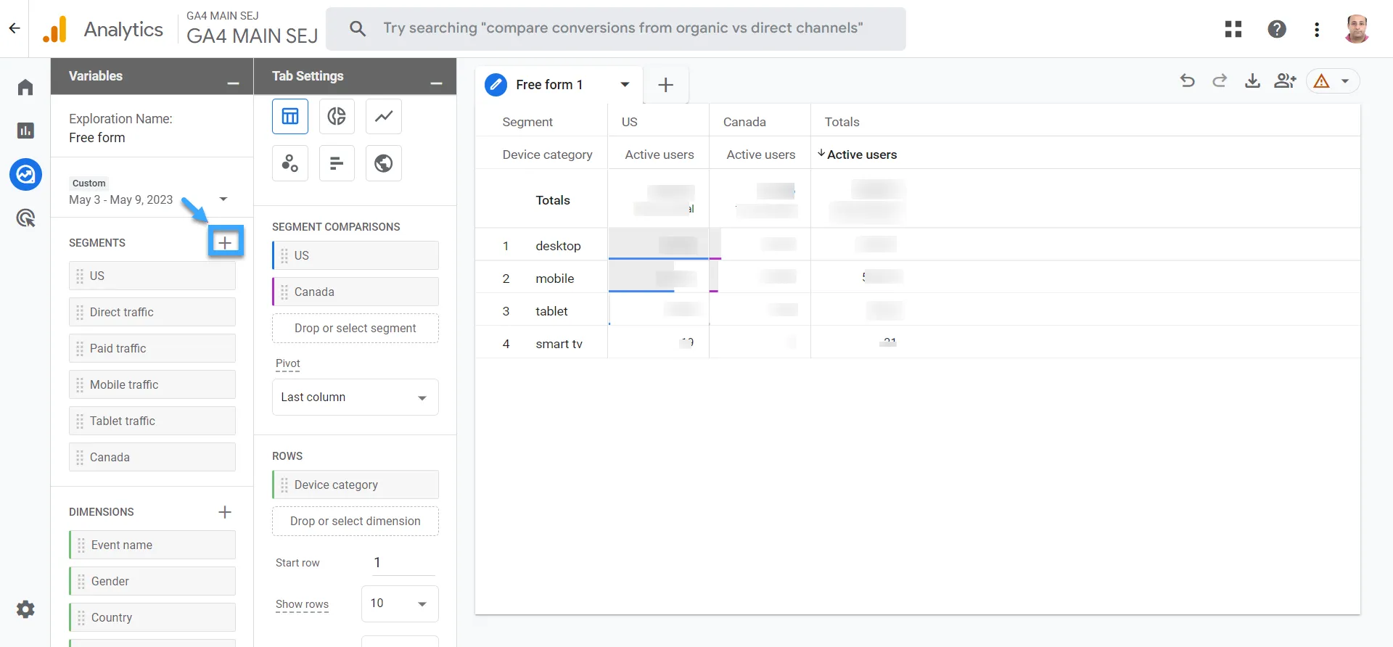This screenshot has width=1393, height=647.
Task: Select the US segment variable
Action: point(152,276)
